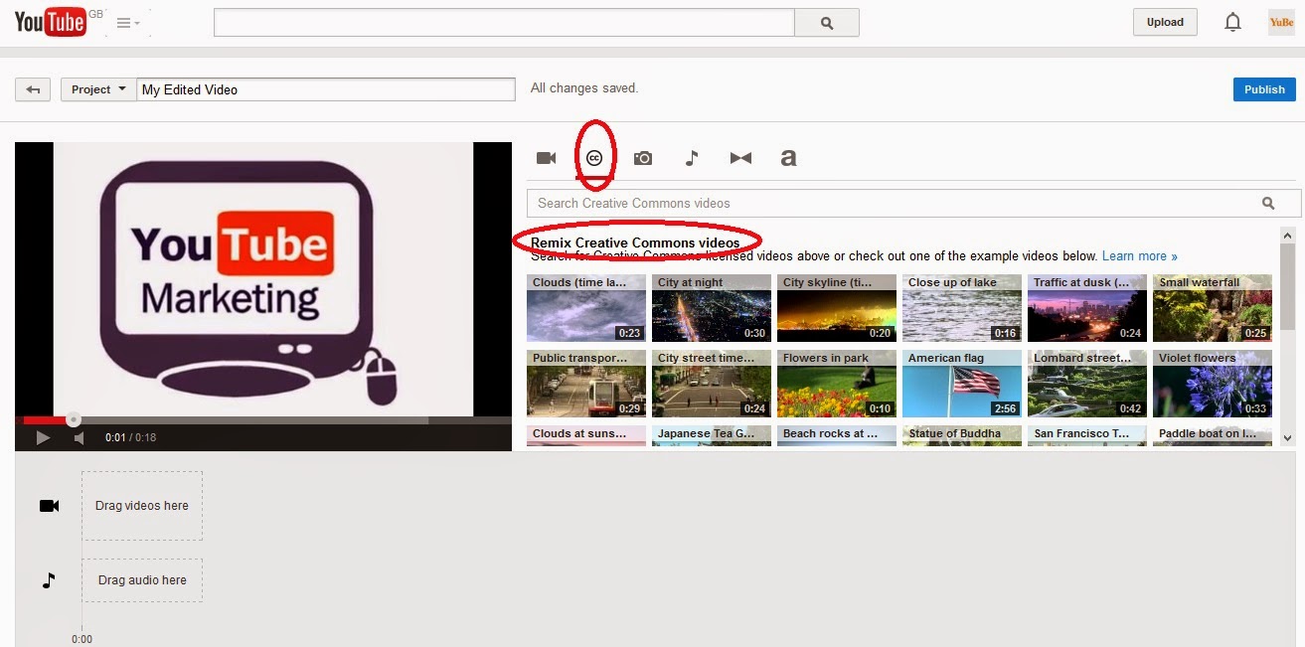
Task: Click the 'San Francisco T...' clip title
Action: click(x=1081, y=433)
